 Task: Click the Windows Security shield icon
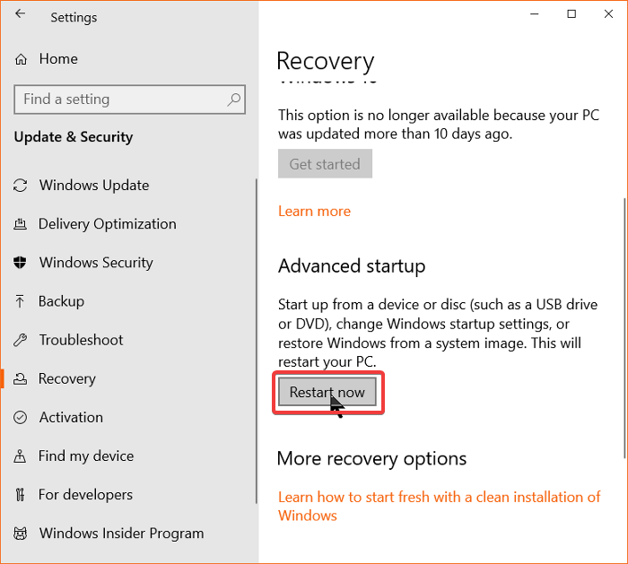[21, 263]
